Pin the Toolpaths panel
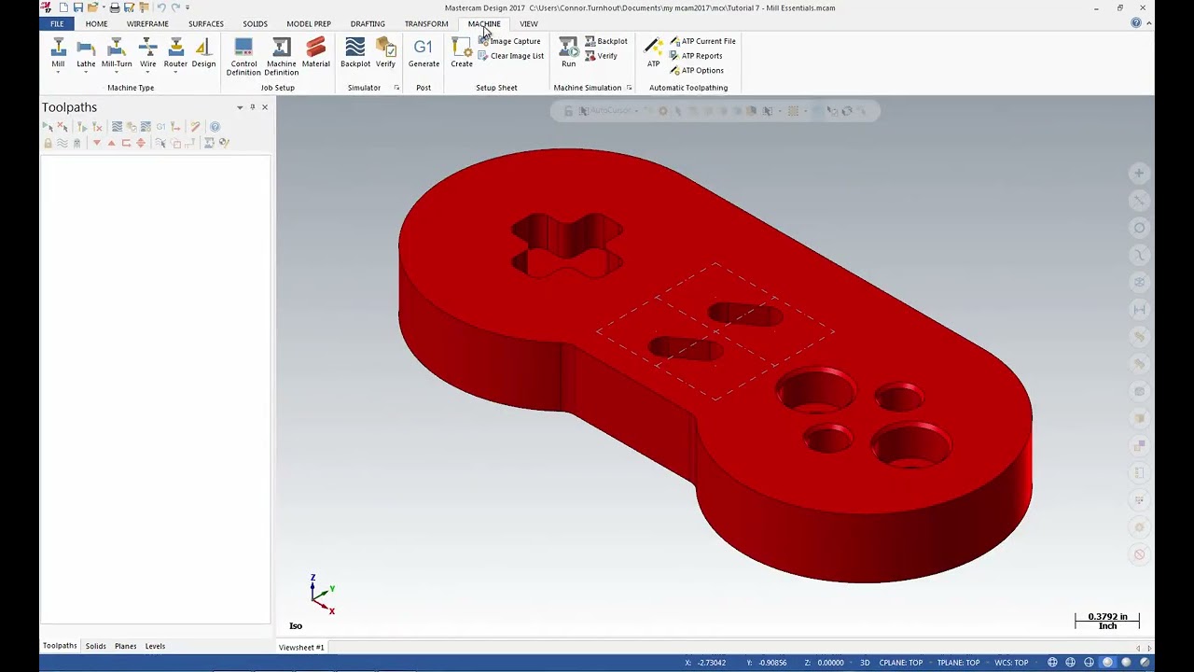 [252, 107]
